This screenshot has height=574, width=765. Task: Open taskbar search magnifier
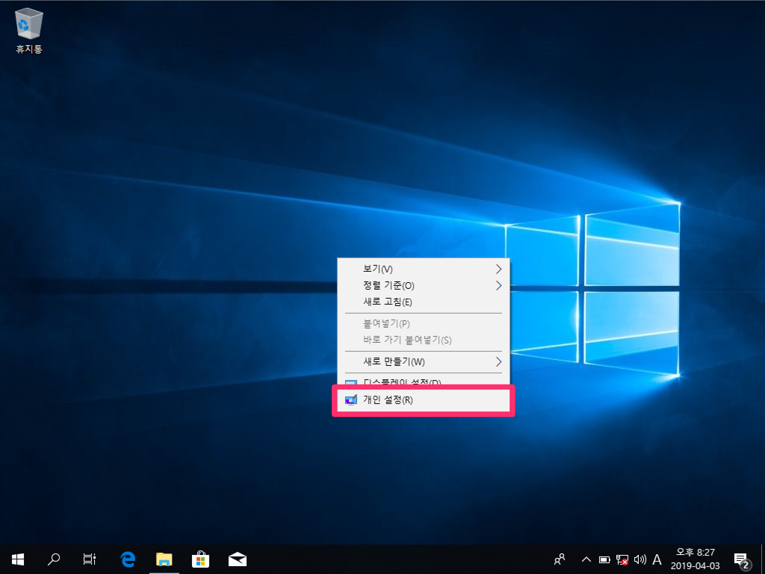pos(54,559)
